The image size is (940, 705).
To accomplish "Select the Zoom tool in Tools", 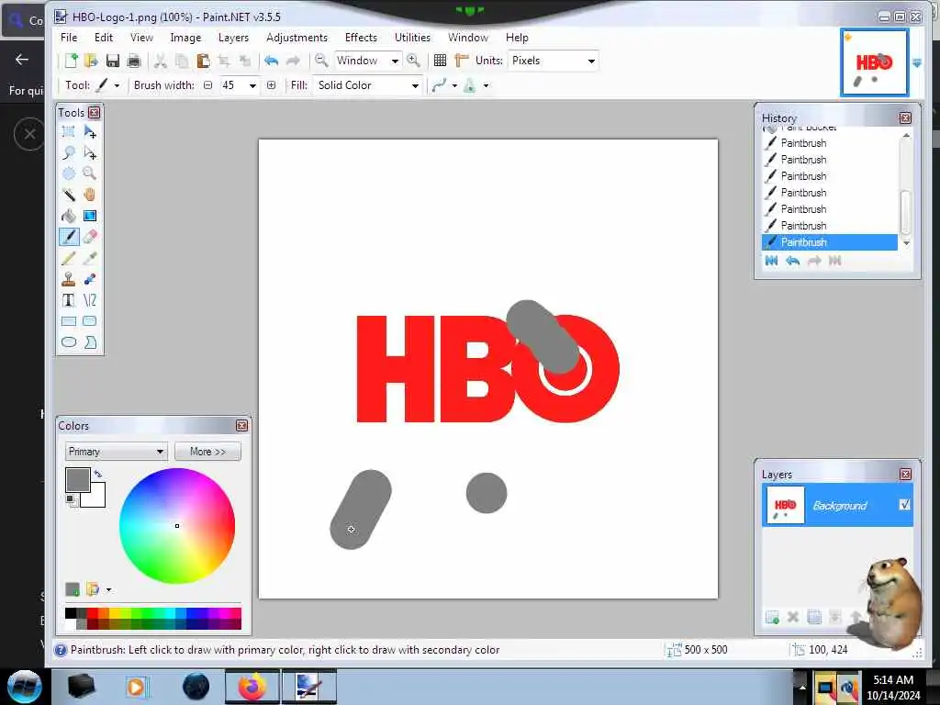I will point(90,173).
